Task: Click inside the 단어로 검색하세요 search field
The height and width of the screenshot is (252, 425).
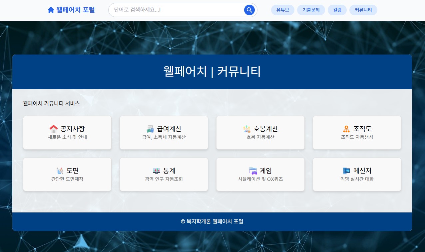Action: (x=177, y=10)
